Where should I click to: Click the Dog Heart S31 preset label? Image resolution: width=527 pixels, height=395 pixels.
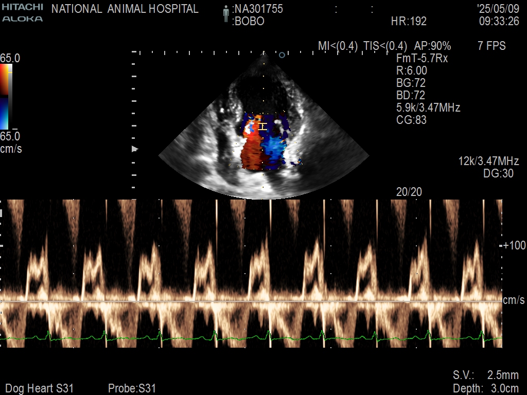coord(39,388)
